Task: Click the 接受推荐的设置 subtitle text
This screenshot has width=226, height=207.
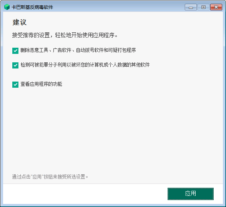Action: click(65, 35)
